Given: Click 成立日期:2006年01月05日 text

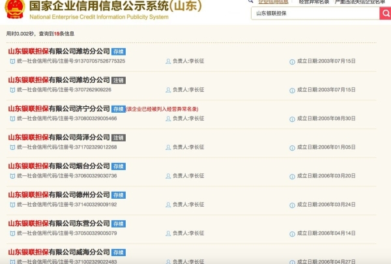Looking at the screenshot, I should point(326,147).
